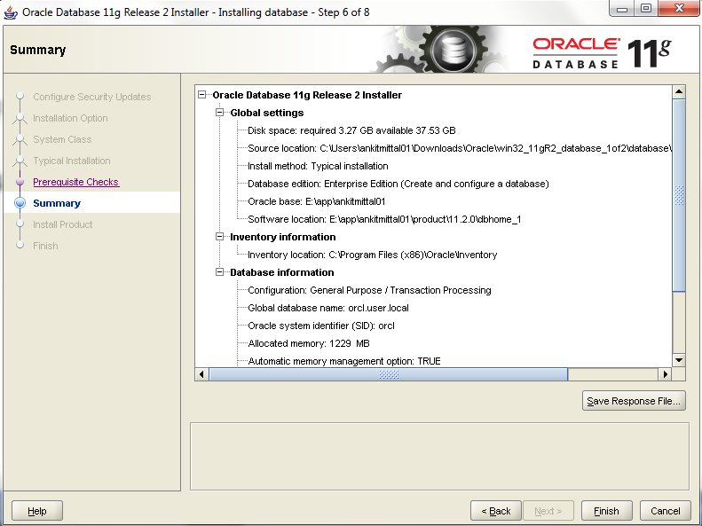
Task: Select Typical Installation step
Action: click(72, 161)
